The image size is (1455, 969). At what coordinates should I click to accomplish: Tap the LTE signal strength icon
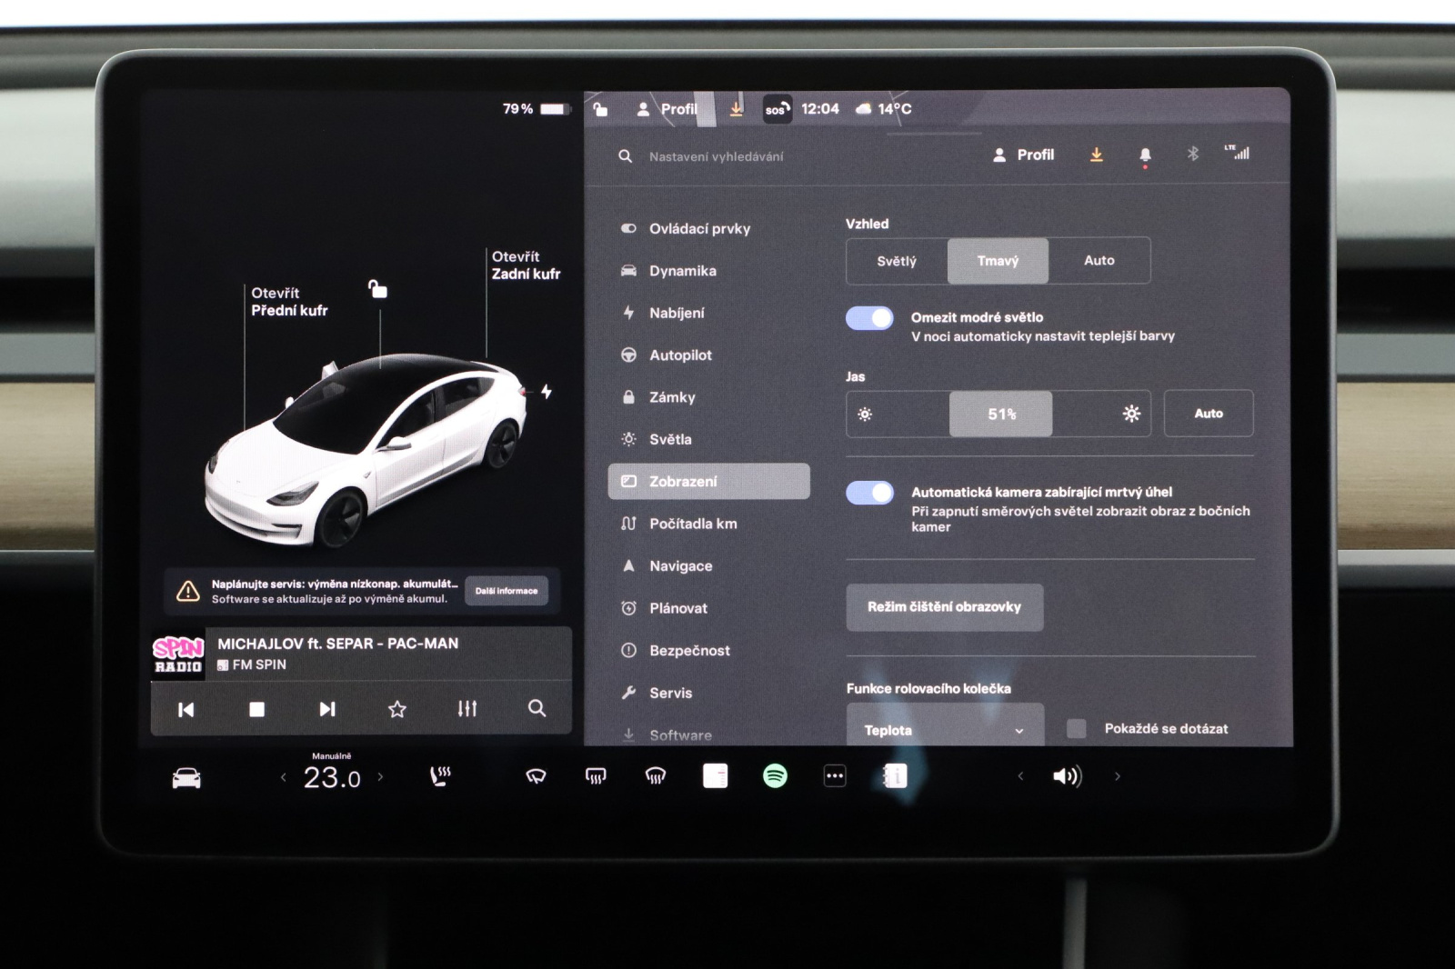pos(1237,152)
